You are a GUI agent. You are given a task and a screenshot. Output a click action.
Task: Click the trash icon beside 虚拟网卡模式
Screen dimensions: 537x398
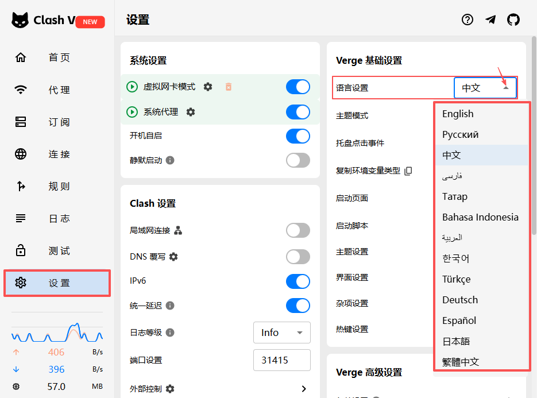tap(229, 87)
